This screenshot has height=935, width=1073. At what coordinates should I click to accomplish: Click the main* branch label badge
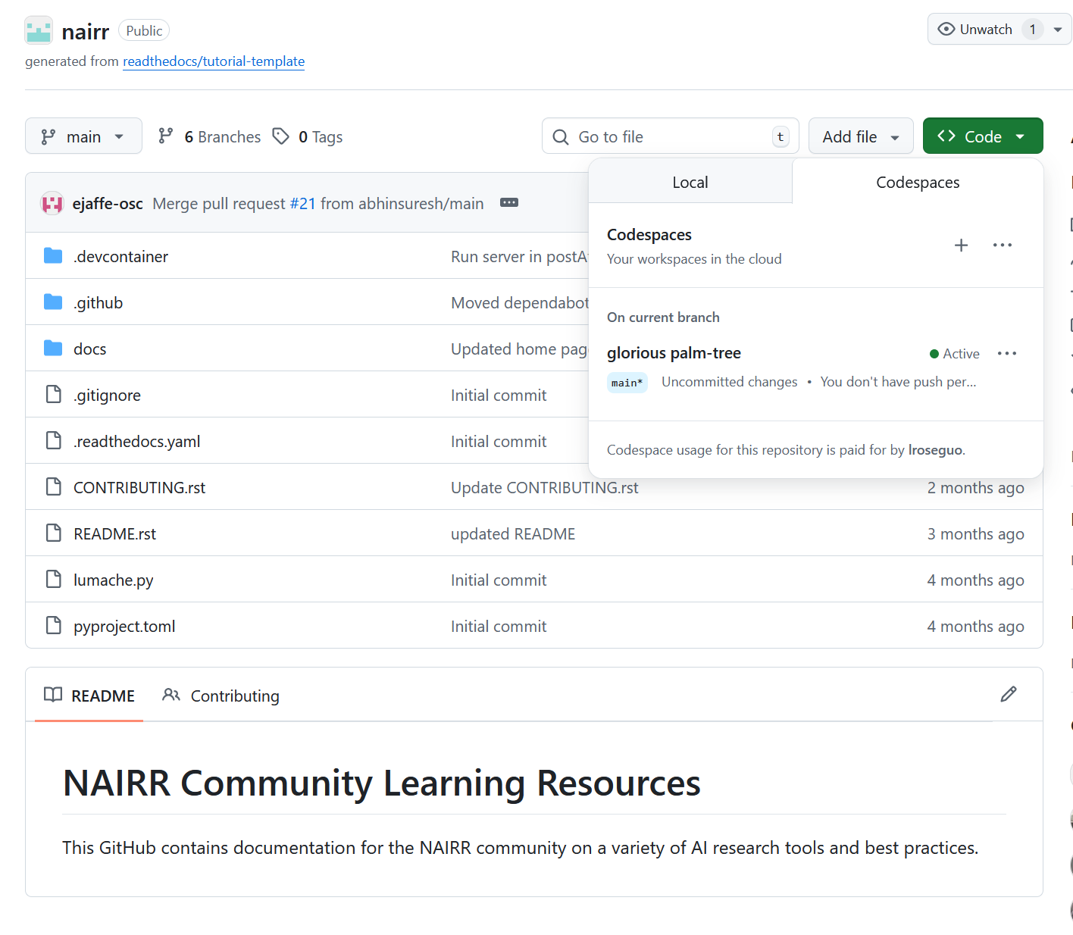coord(627,383)
